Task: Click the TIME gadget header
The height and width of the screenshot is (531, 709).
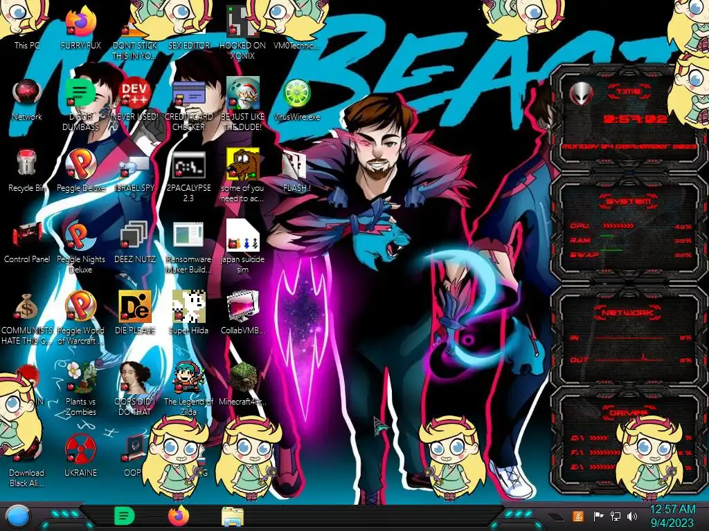Action: [629, 92]
